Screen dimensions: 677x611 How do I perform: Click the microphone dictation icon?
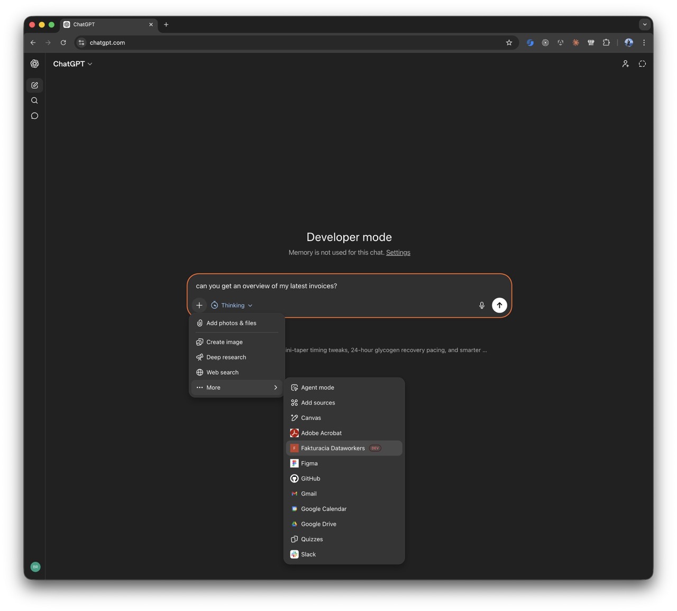(481, 305)
